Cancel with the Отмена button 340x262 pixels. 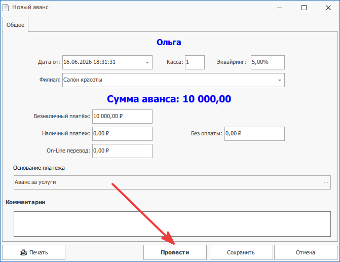tap(306, 252)
